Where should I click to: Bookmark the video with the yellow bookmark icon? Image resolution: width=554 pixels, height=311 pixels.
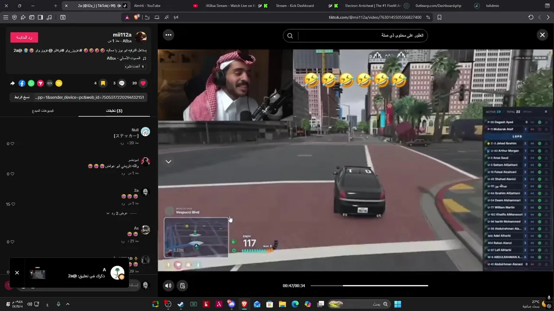click(x=103, y=83)
